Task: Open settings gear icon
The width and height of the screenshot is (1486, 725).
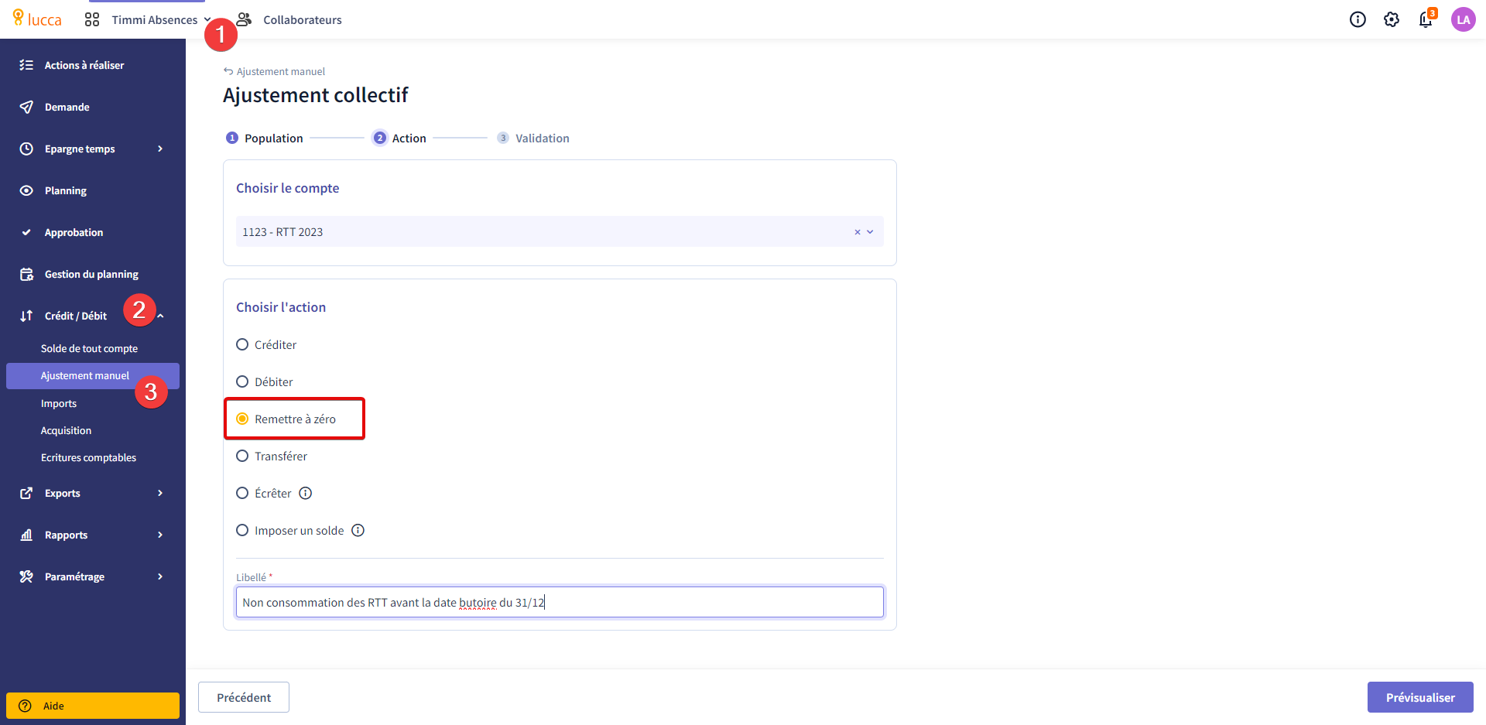Action: (x=1392, y=19)
